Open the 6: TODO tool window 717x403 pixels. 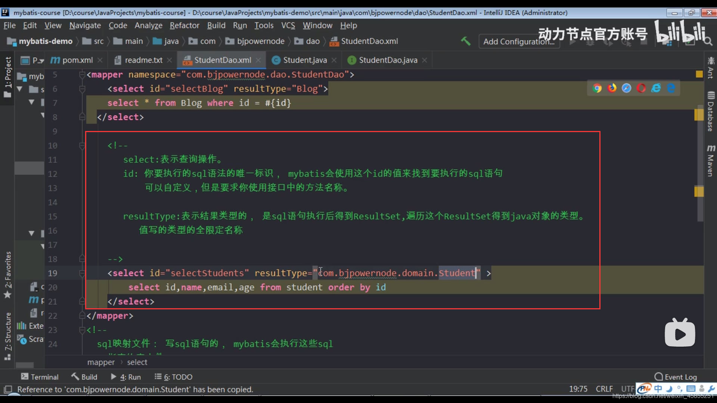(174, 377)
